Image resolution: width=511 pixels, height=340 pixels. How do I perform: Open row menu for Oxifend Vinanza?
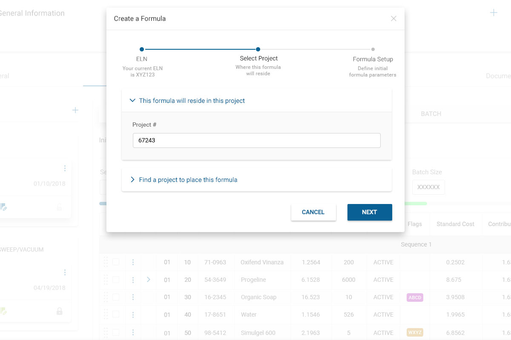tap(133, 262)
